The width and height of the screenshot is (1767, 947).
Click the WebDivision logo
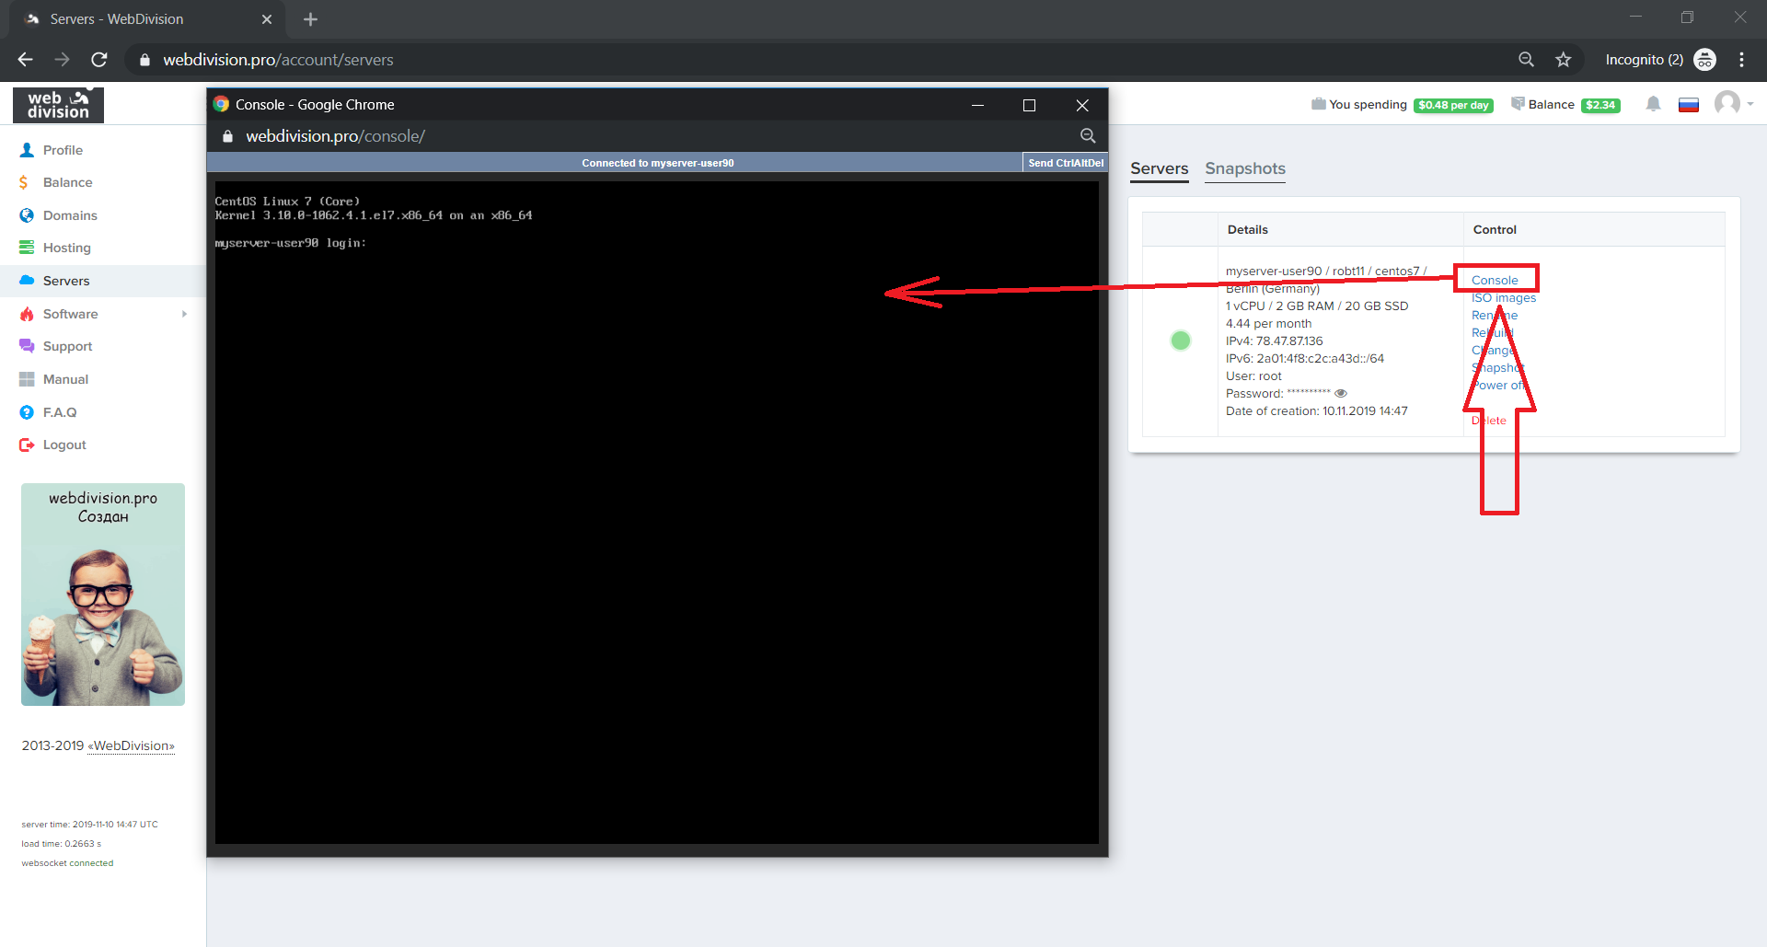(58, 105)
